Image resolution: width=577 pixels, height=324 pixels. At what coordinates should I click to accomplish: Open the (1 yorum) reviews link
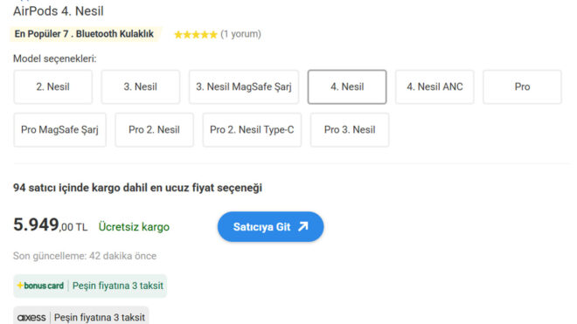(x=240, y=34)
